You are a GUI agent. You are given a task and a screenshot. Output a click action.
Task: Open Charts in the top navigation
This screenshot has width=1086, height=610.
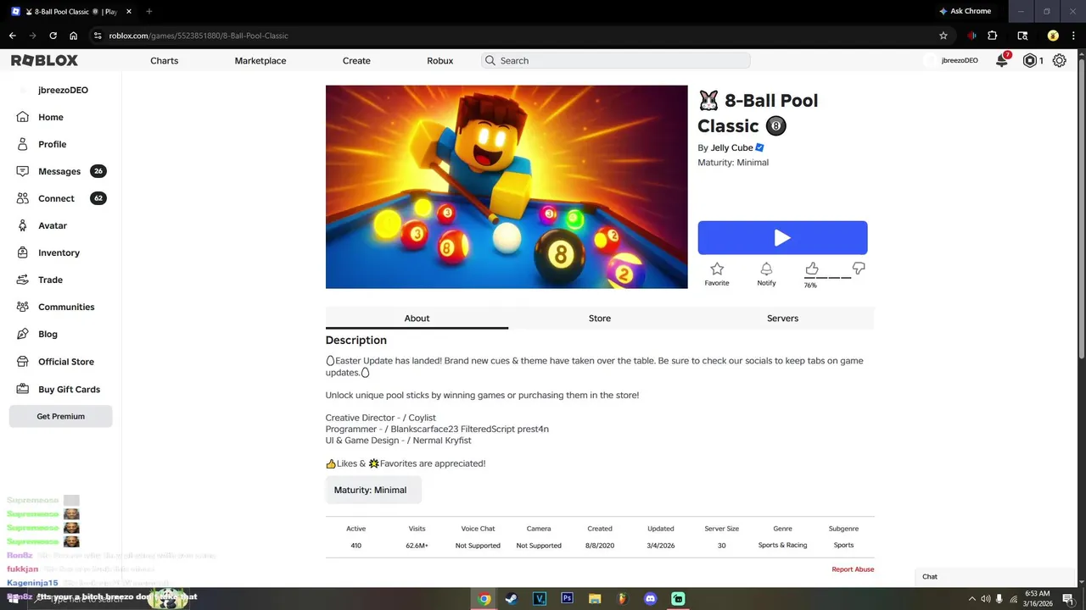pos(165,60)
